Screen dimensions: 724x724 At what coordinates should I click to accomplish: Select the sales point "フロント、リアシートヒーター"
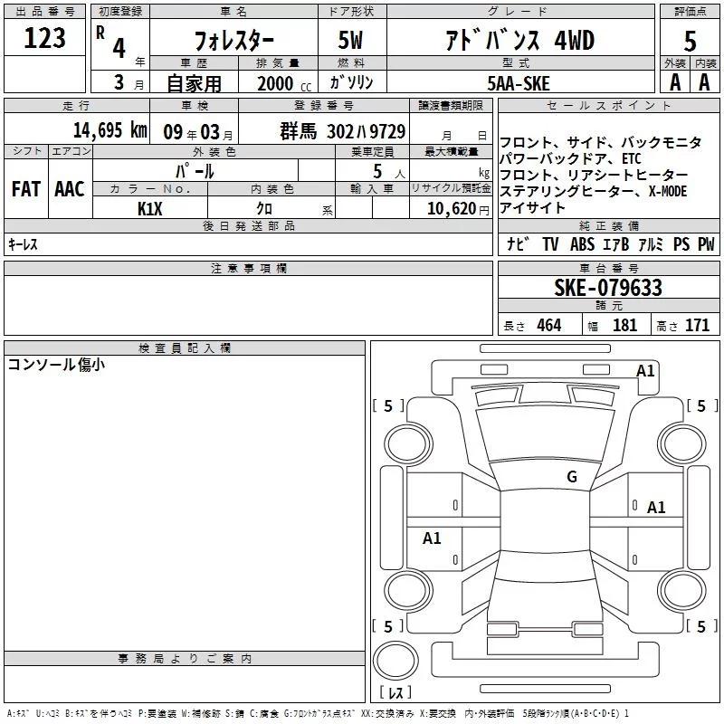point(594,175)
